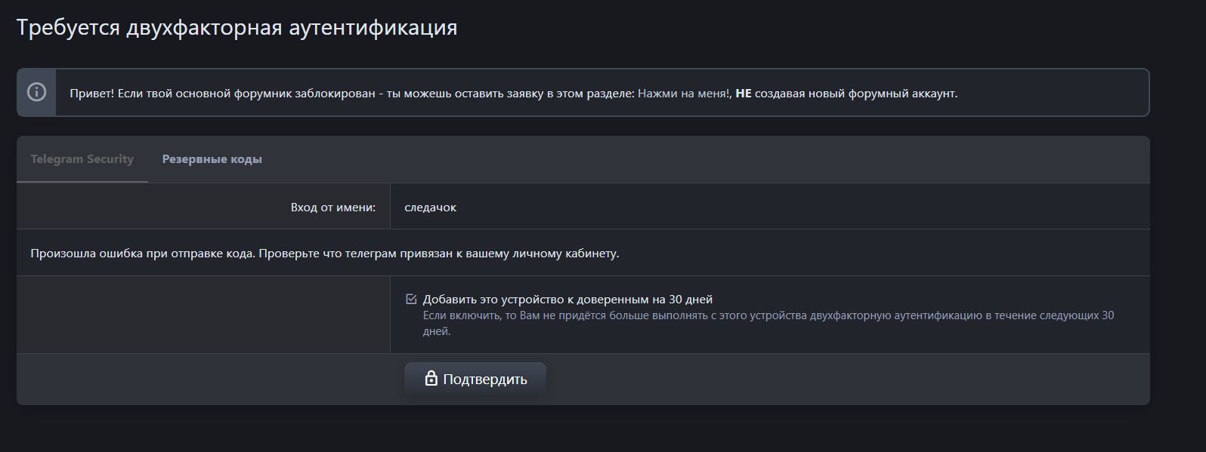Click the info icon in the notice banner

(36, 92)
